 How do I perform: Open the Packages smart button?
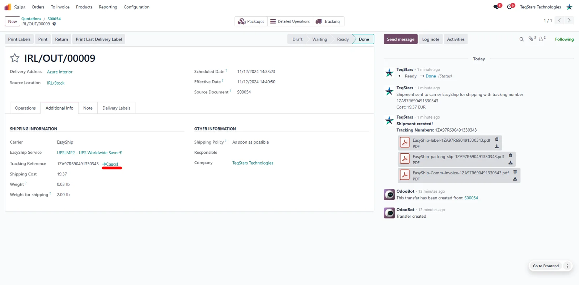(x=251, y=21)
